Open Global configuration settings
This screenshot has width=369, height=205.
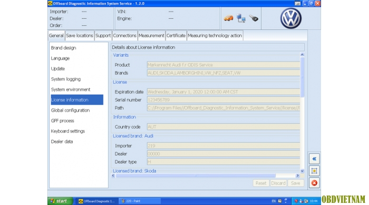click(x=77, y=110)
